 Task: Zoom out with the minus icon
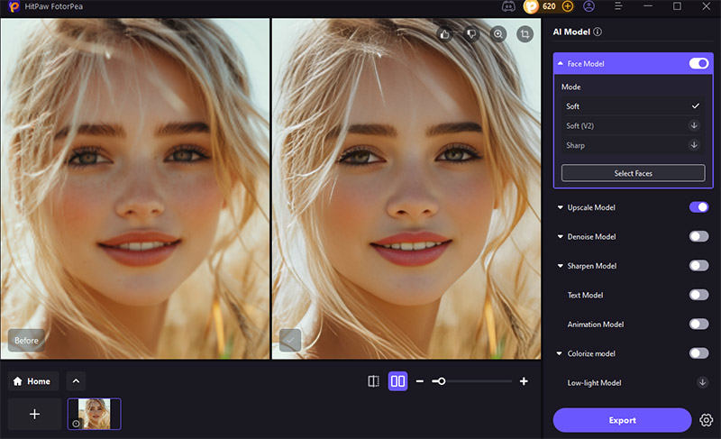pos(419,381)
